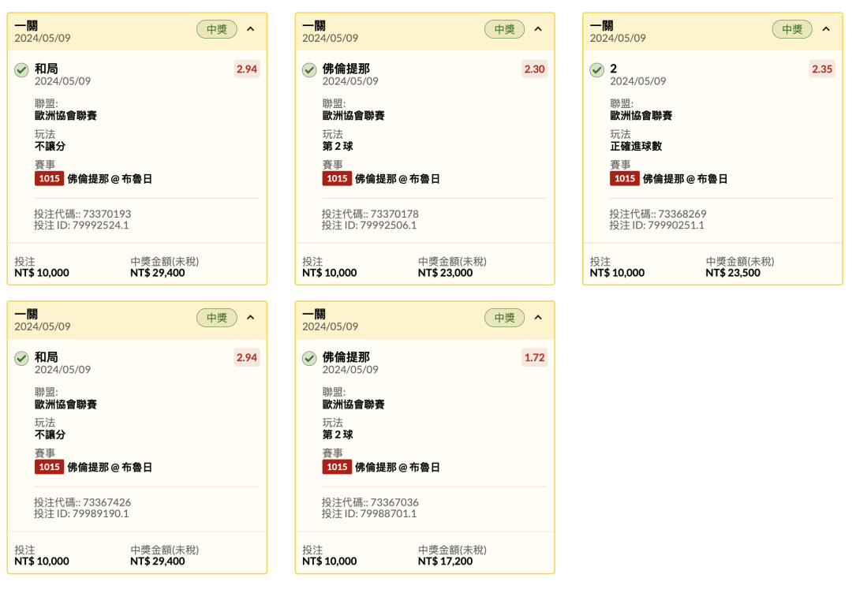This screenshot has height=593, width=852.
Task: Click checkmark icon on 正確進球數 bet card
Action: coord(596,70)
